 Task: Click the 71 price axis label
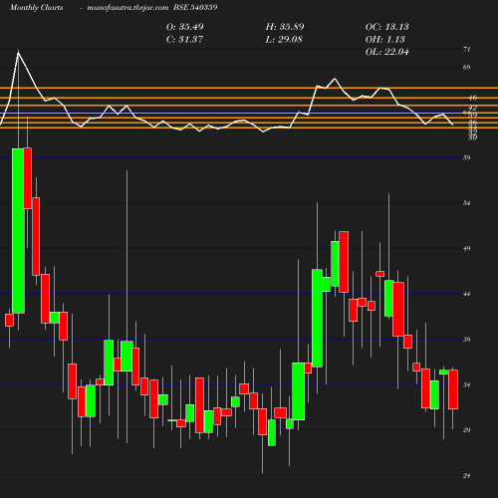tap(466, 50)
